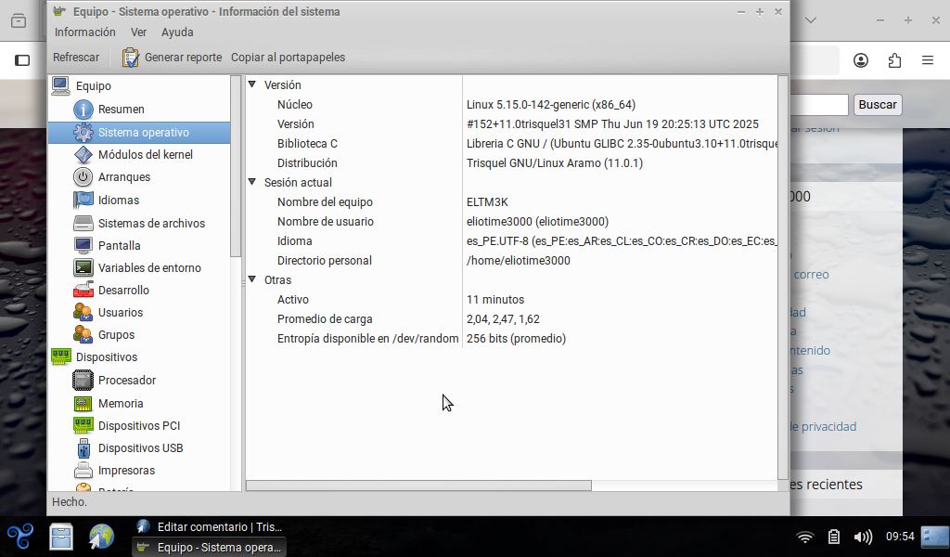
Task: Click the battery status indicator
Action: click(x=834, y=537)
